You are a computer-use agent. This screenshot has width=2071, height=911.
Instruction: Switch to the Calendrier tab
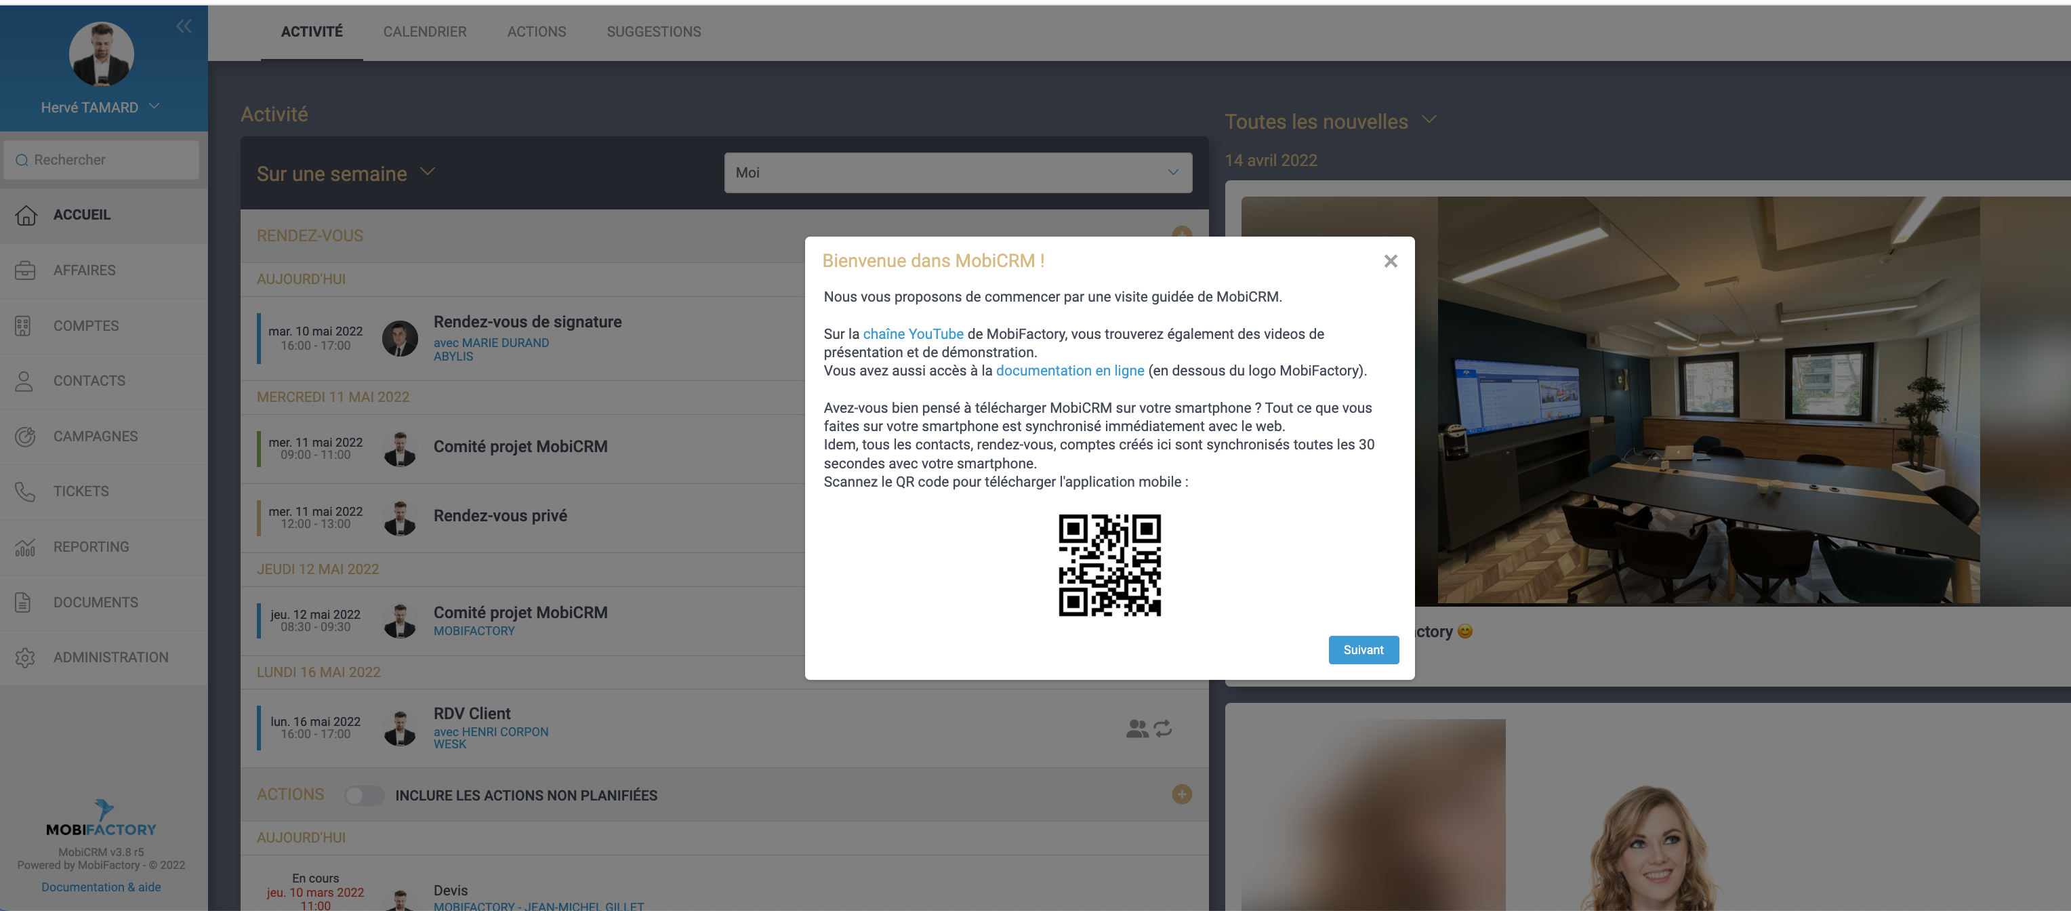pyautogui.click(x=424, y=31)
